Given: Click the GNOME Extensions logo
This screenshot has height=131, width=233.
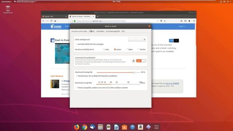Looking at the screenshot, I should point(56,26).
